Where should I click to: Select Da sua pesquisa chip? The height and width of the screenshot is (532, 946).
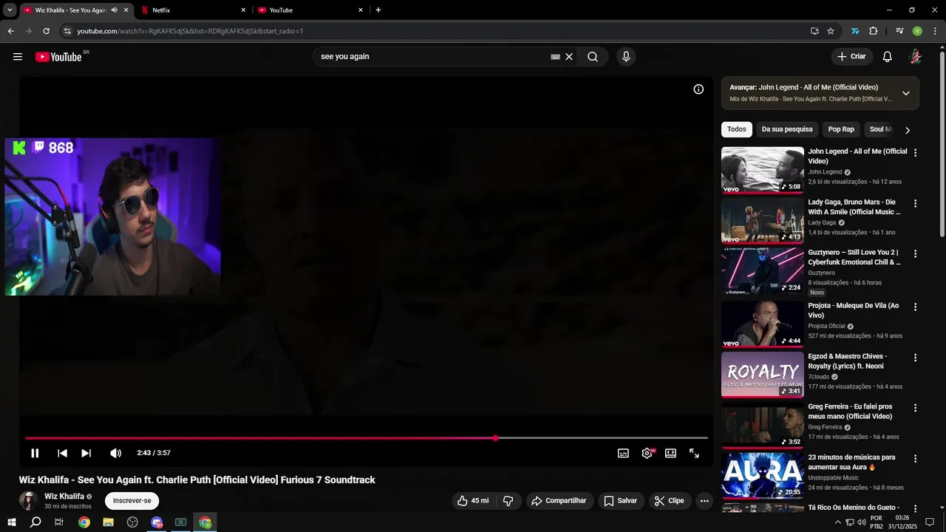(x=787, y=129)
